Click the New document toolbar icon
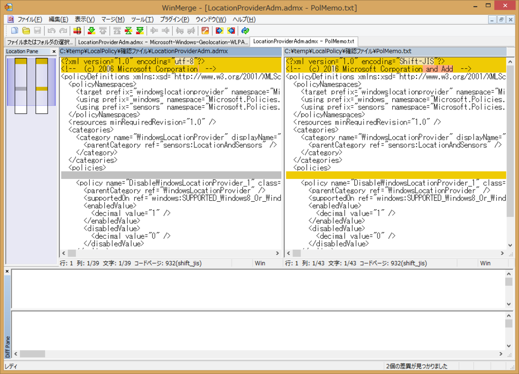Viewport: 519px width, 374px height. (14, 31)
